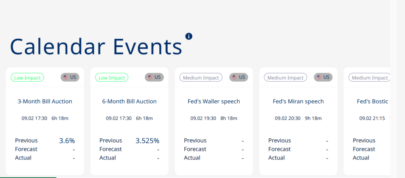Select Medium Impact tag on Miran speech card

(286, 77)
